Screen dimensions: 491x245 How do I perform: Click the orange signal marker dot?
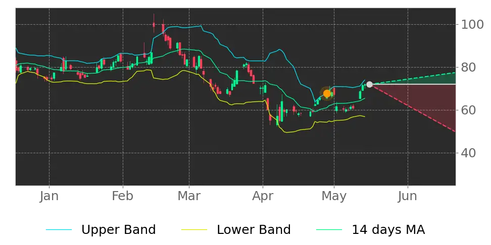327,93
